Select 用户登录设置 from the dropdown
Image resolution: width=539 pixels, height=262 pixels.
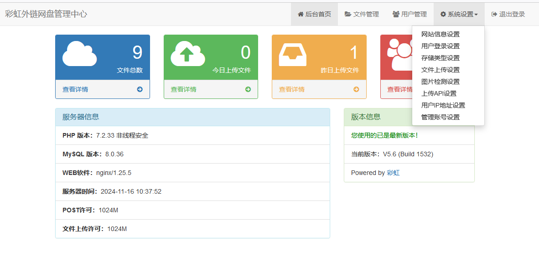448,46
